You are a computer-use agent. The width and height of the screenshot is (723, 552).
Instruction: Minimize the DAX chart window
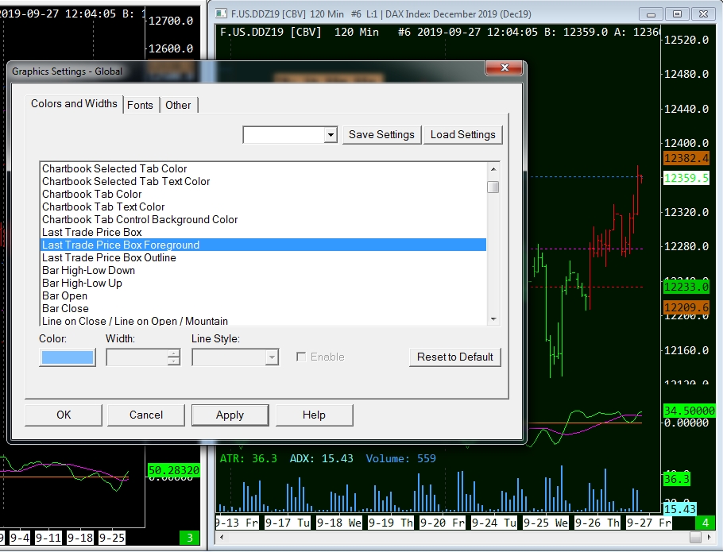(x=652, y=14)
